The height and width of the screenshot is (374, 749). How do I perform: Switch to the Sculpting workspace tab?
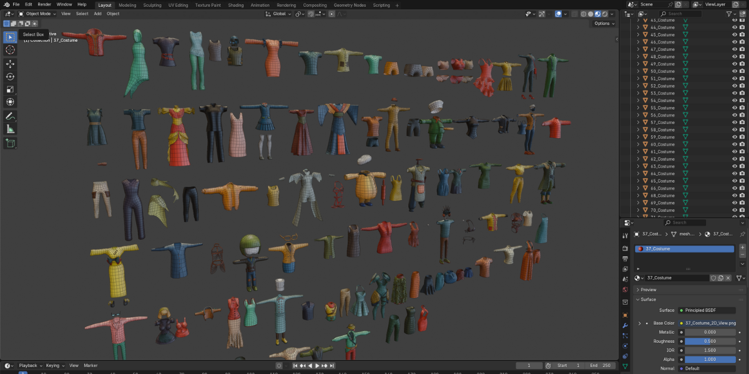(152, 5)
